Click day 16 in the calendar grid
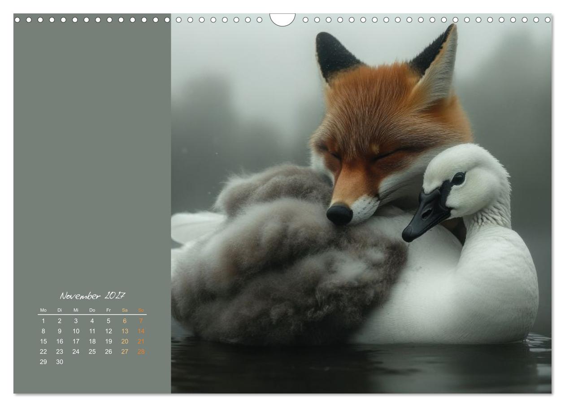565x407 pixels. [60, 342]
